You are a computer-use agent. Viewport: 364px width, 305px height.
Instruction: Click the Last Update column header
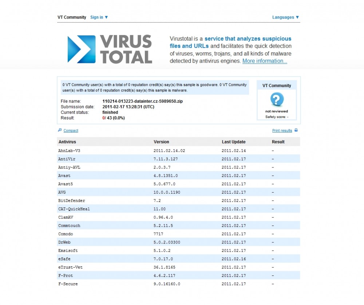234,142
